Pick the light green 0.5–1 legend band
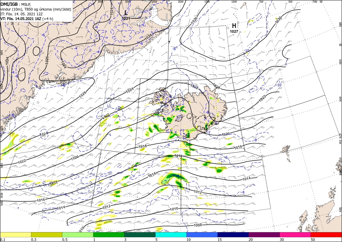The width and height of the screenshot is (342, 242). tap(78, 234)
